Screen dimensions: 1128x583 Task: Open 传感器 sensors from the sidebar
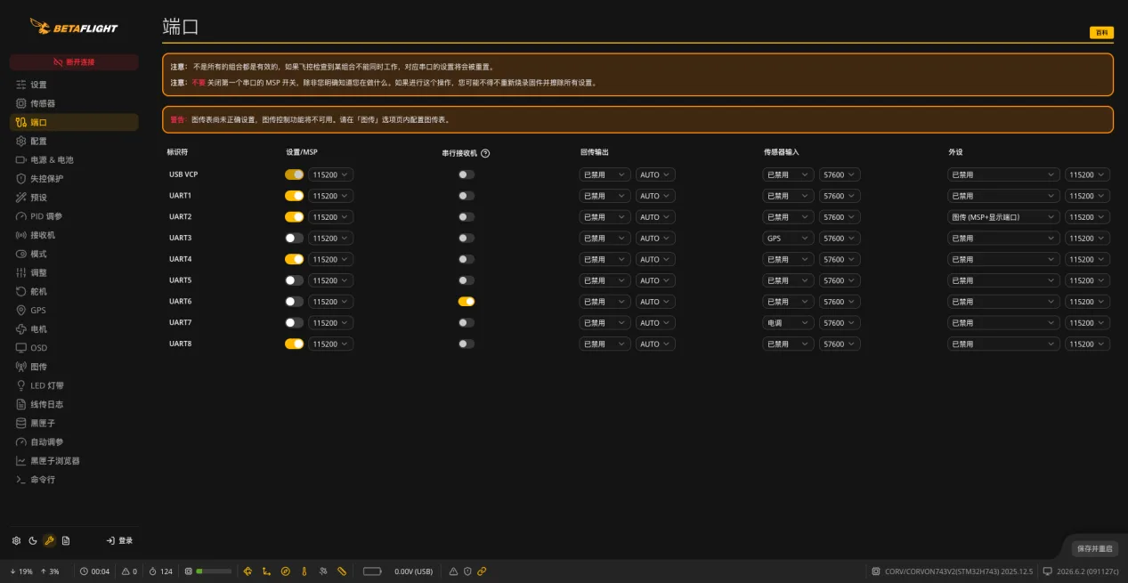tap(74, 103)
